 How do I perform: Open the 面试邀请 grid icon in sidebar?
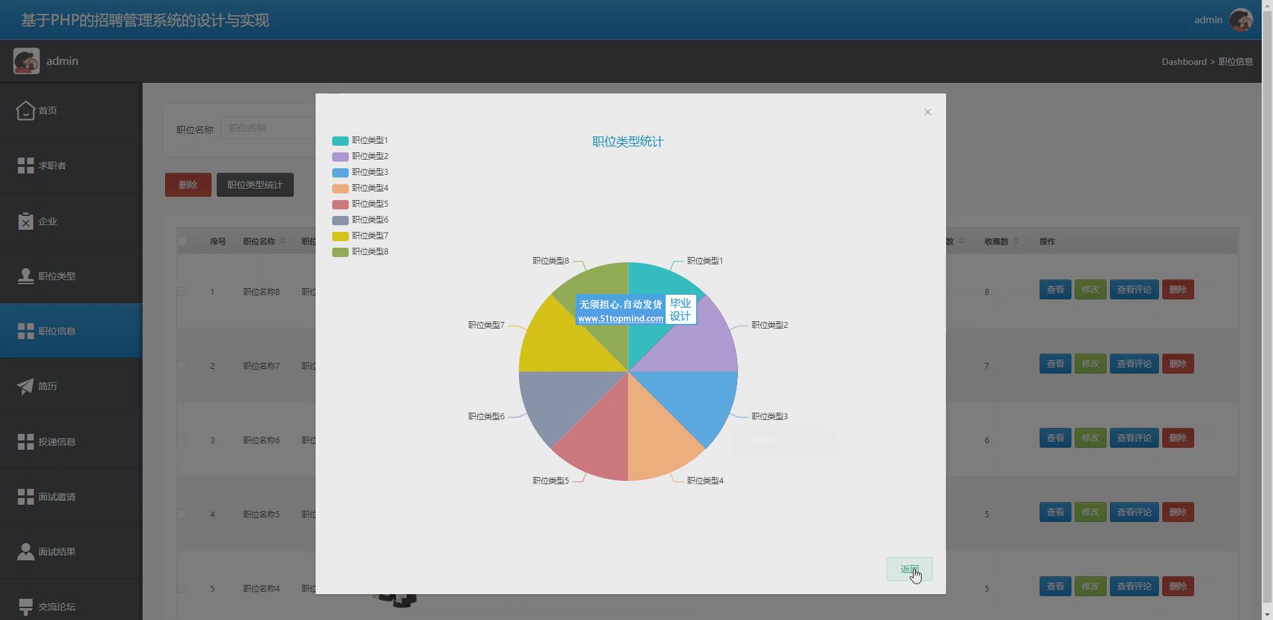[x=25, y=497]
